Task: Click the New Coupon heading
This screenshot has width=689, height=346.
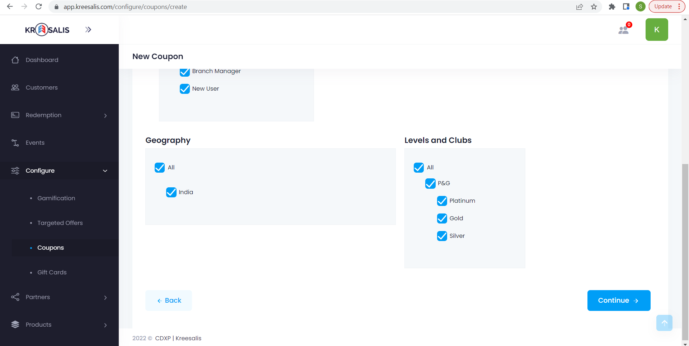Action: click(x=158, y=56)
